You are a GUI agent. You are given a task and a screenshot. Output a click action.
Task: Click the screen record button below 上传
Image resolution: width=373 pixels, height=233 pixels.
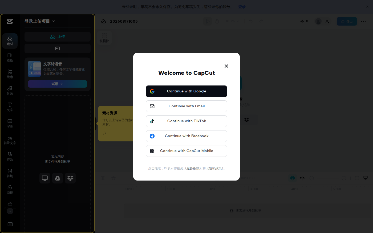coord(58,48)
